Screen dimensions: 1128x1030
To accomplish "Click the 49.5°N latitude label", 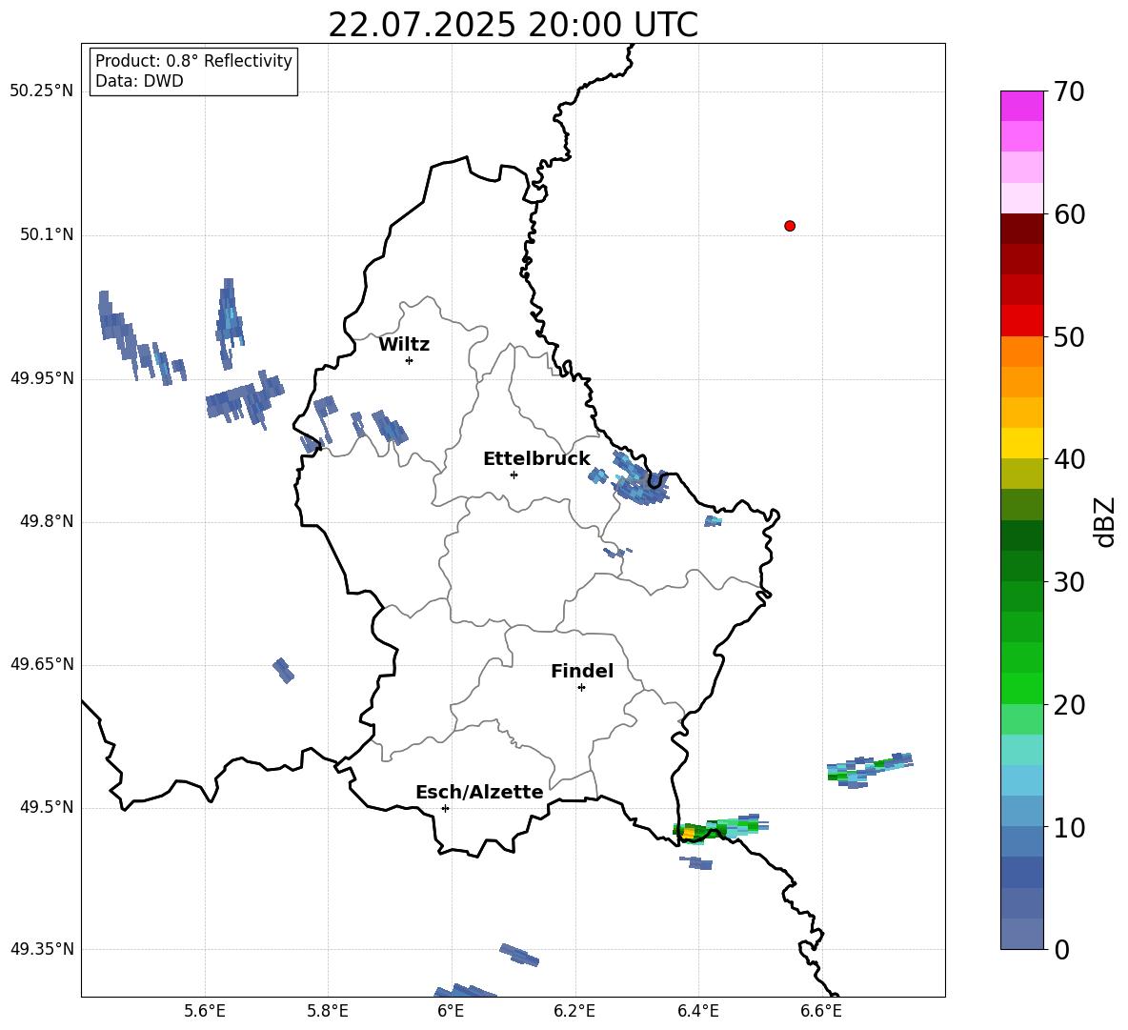I will [x=47, y=807].
